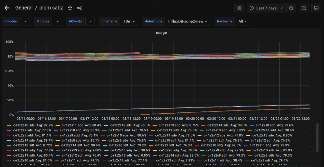Screen dimensions: 324x167
Task: Cycle the TV view mode icon
Action: pyautogui.click(x=316, y=8)
